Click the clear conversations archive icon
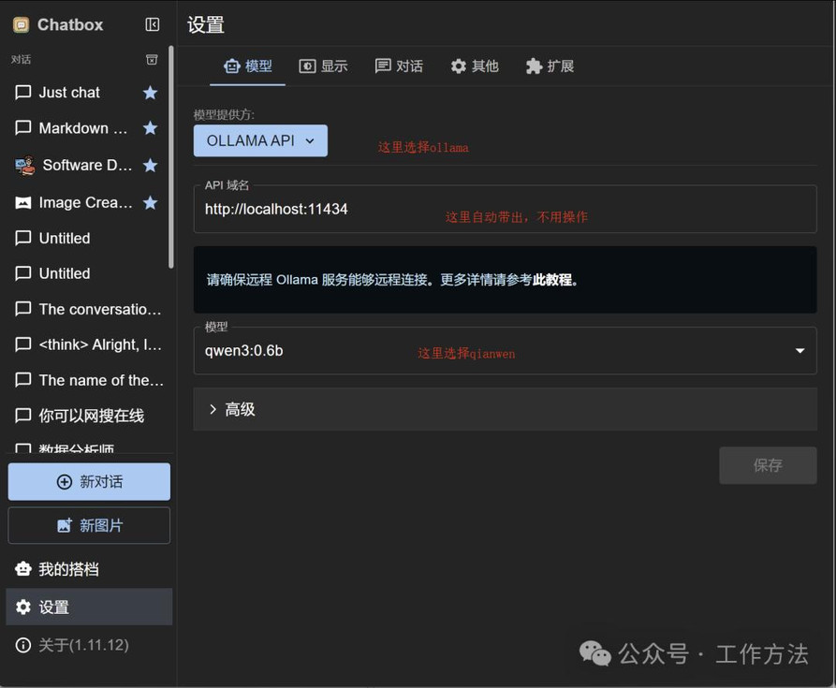This screenshot has height=688, width=836. [x=152, y=59]
